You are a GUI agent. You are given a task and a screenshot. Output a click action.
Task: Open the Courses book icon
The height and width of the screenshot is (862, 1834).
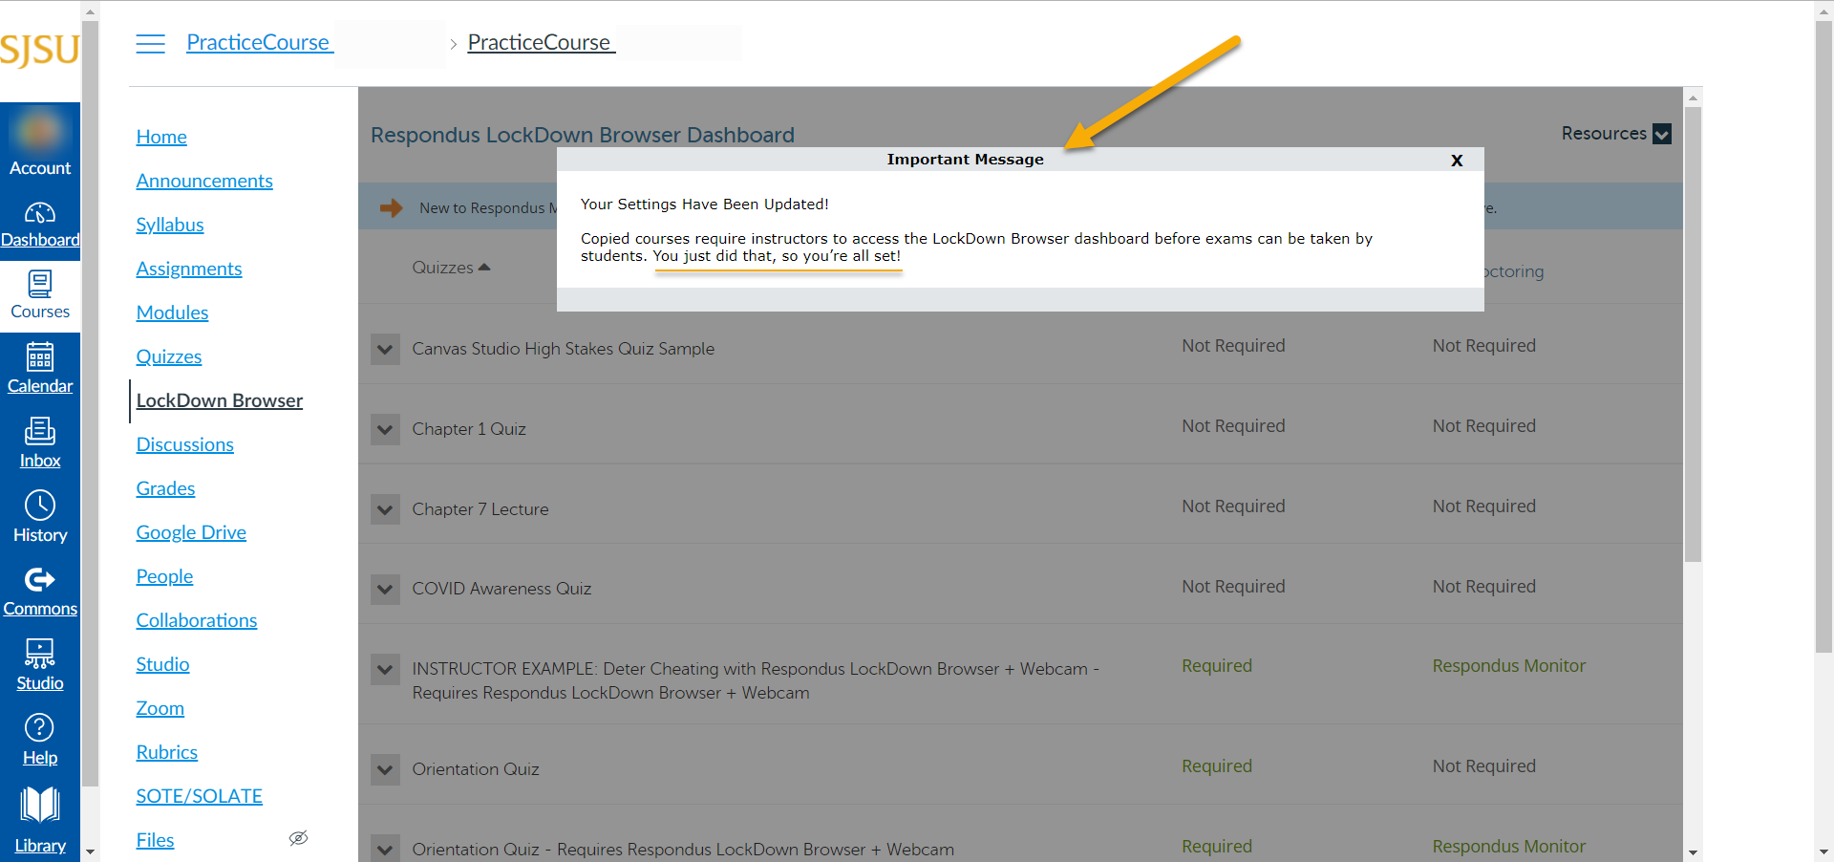40,284
